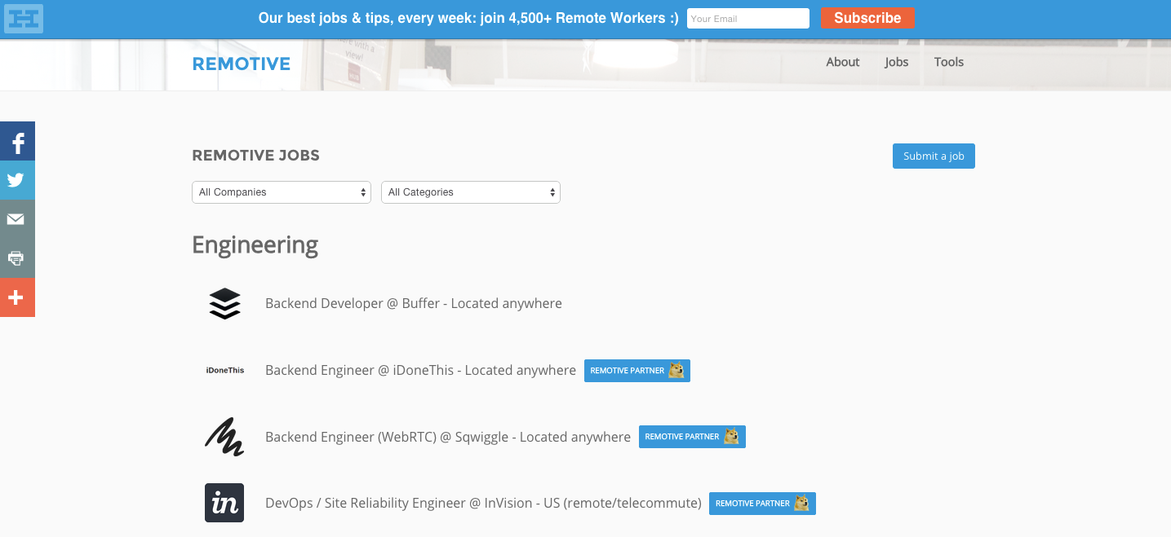Focus the Your Email input field
The image size is (1171, 537).
748,18
